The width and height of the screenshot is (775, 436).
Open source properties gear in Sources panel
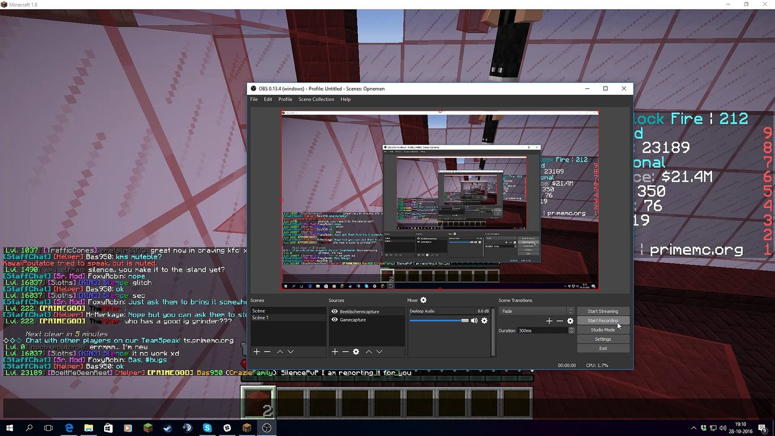click(x=356, y=352)
